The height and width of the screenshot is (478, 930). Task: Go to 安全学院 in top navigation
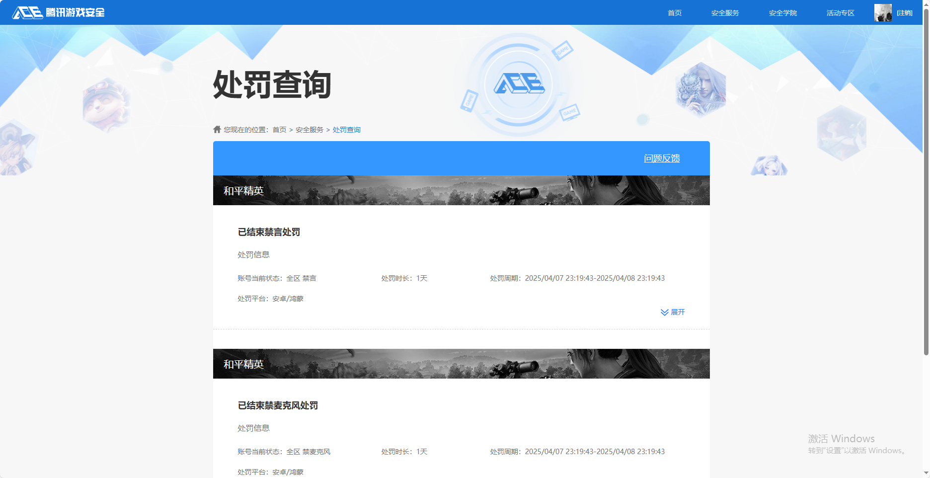(x=782, y=13)
